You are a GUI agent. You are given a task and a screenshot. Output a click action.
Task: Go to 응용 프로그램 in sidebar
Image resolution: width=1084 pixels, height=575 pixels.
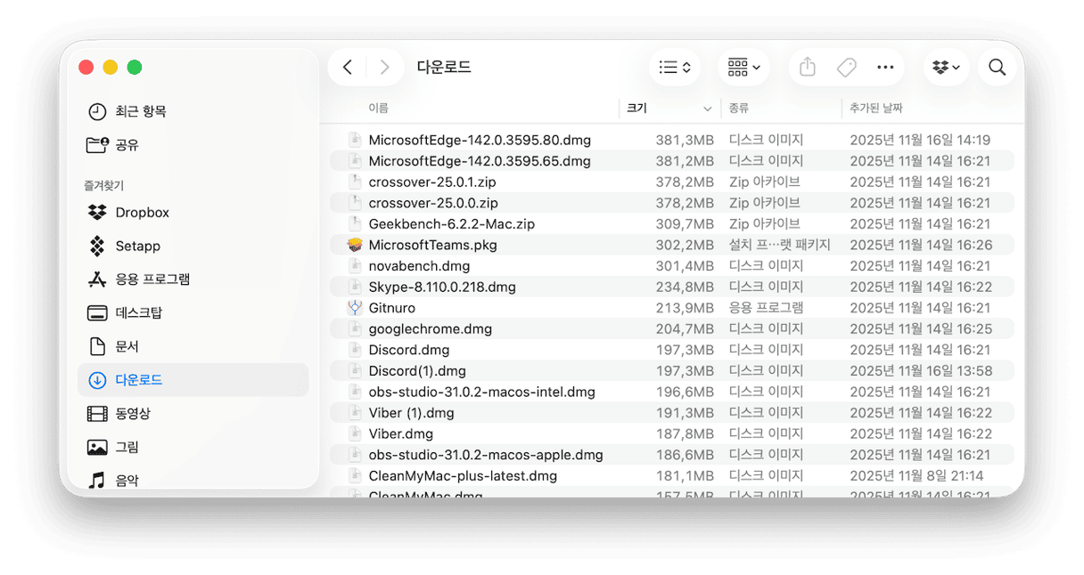pyautogui.click(x=152, y=279)
